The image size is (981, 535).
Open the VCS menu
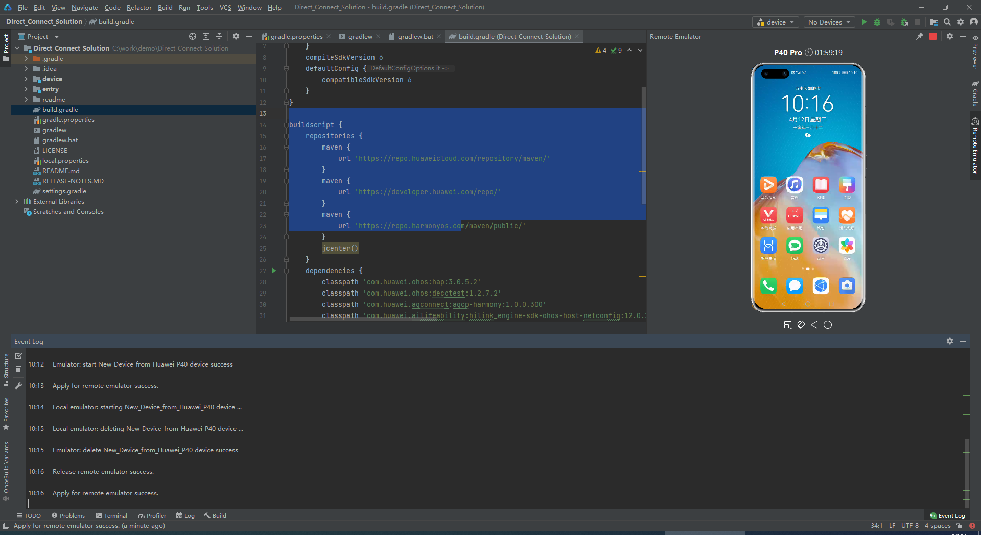225,7
